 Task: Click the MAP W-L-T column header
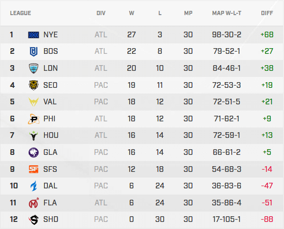pyautogui.click(x=227, y=13)
